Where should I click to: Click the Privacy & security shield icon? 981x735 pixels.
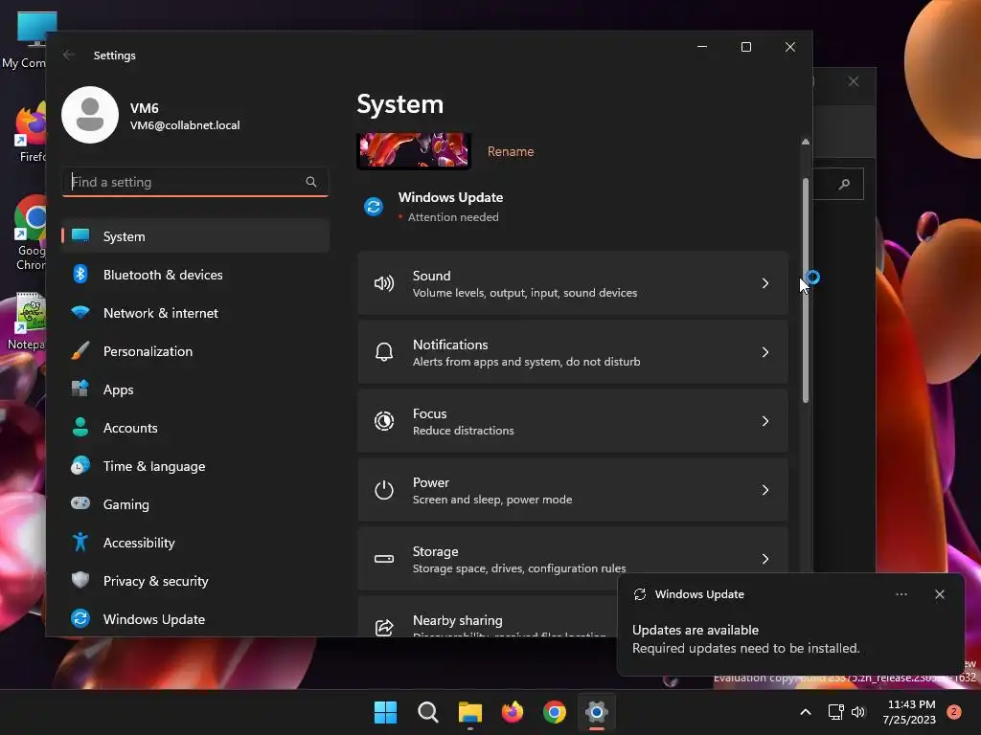point(80,580)
